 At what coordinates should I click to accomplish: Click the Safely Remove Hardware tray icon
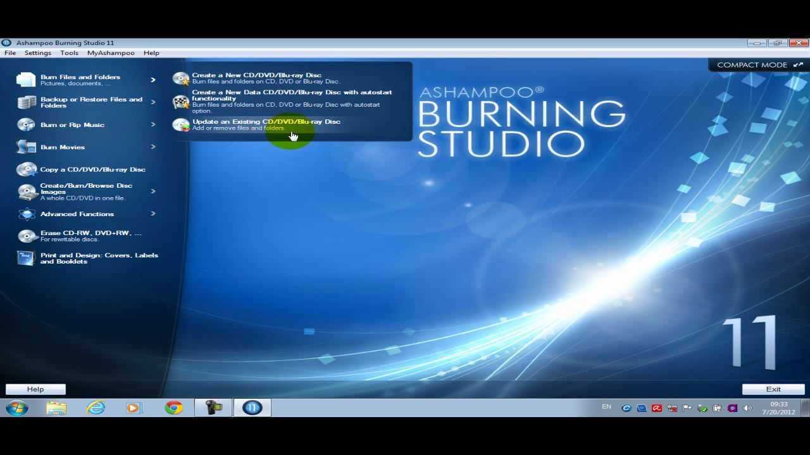[702, 408]
